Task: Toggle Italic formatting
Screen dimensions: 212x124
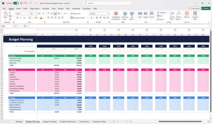Action: [x=21, y=18]
